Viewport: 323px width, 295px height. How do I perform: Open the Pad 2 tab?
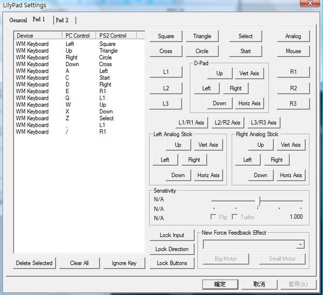[x=62, y=20]
